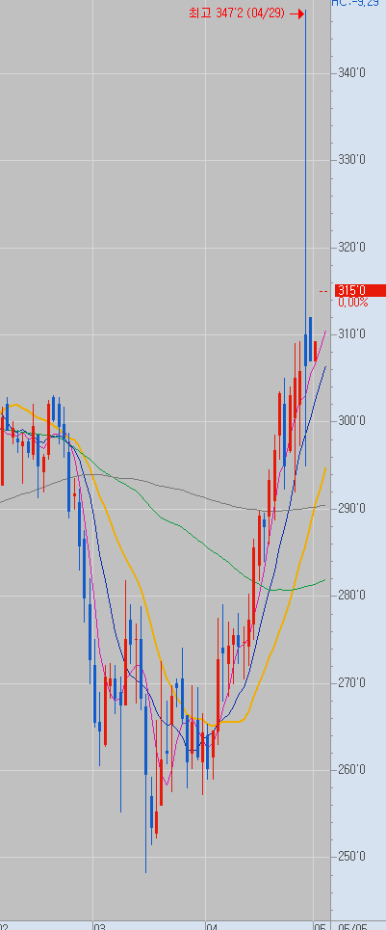Select the 270'0 price axis label

click(353, 682)
